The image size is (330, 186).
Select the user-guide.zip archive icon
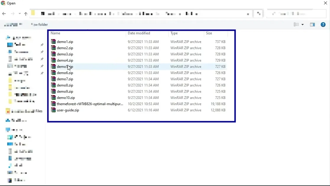[x=53, y=110]
